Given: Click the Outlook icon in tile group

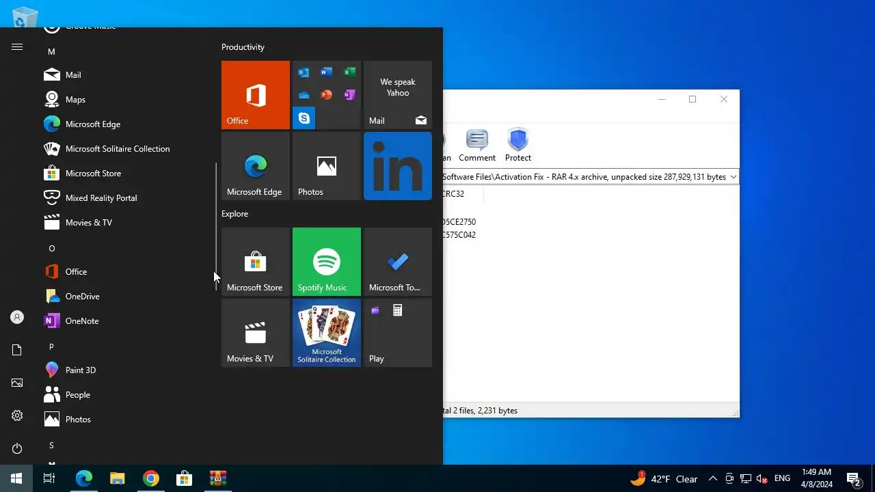Looking at the screenshot, I should click(304, 72).
